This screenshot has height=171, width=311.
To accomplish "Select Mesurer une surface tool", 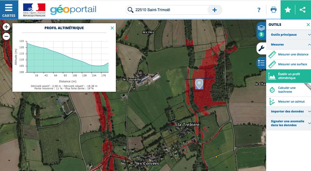I will (289, 64).
